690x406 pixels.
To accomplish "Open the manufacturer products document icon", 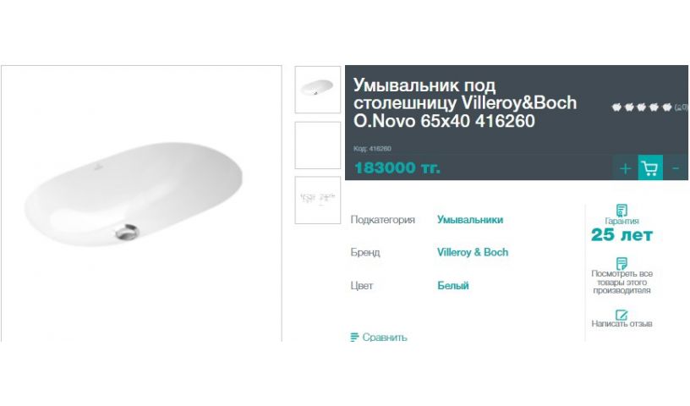I will pos(622,263).
